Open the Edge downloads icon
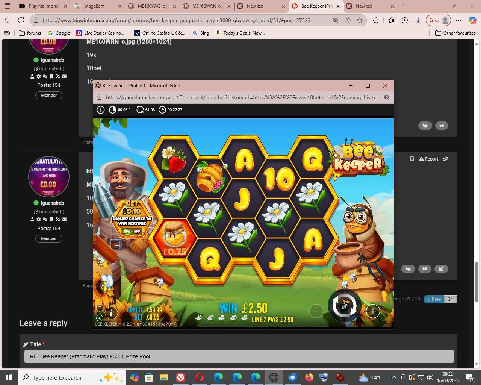Viewport: 481px width, 385px height. point(418,20)
